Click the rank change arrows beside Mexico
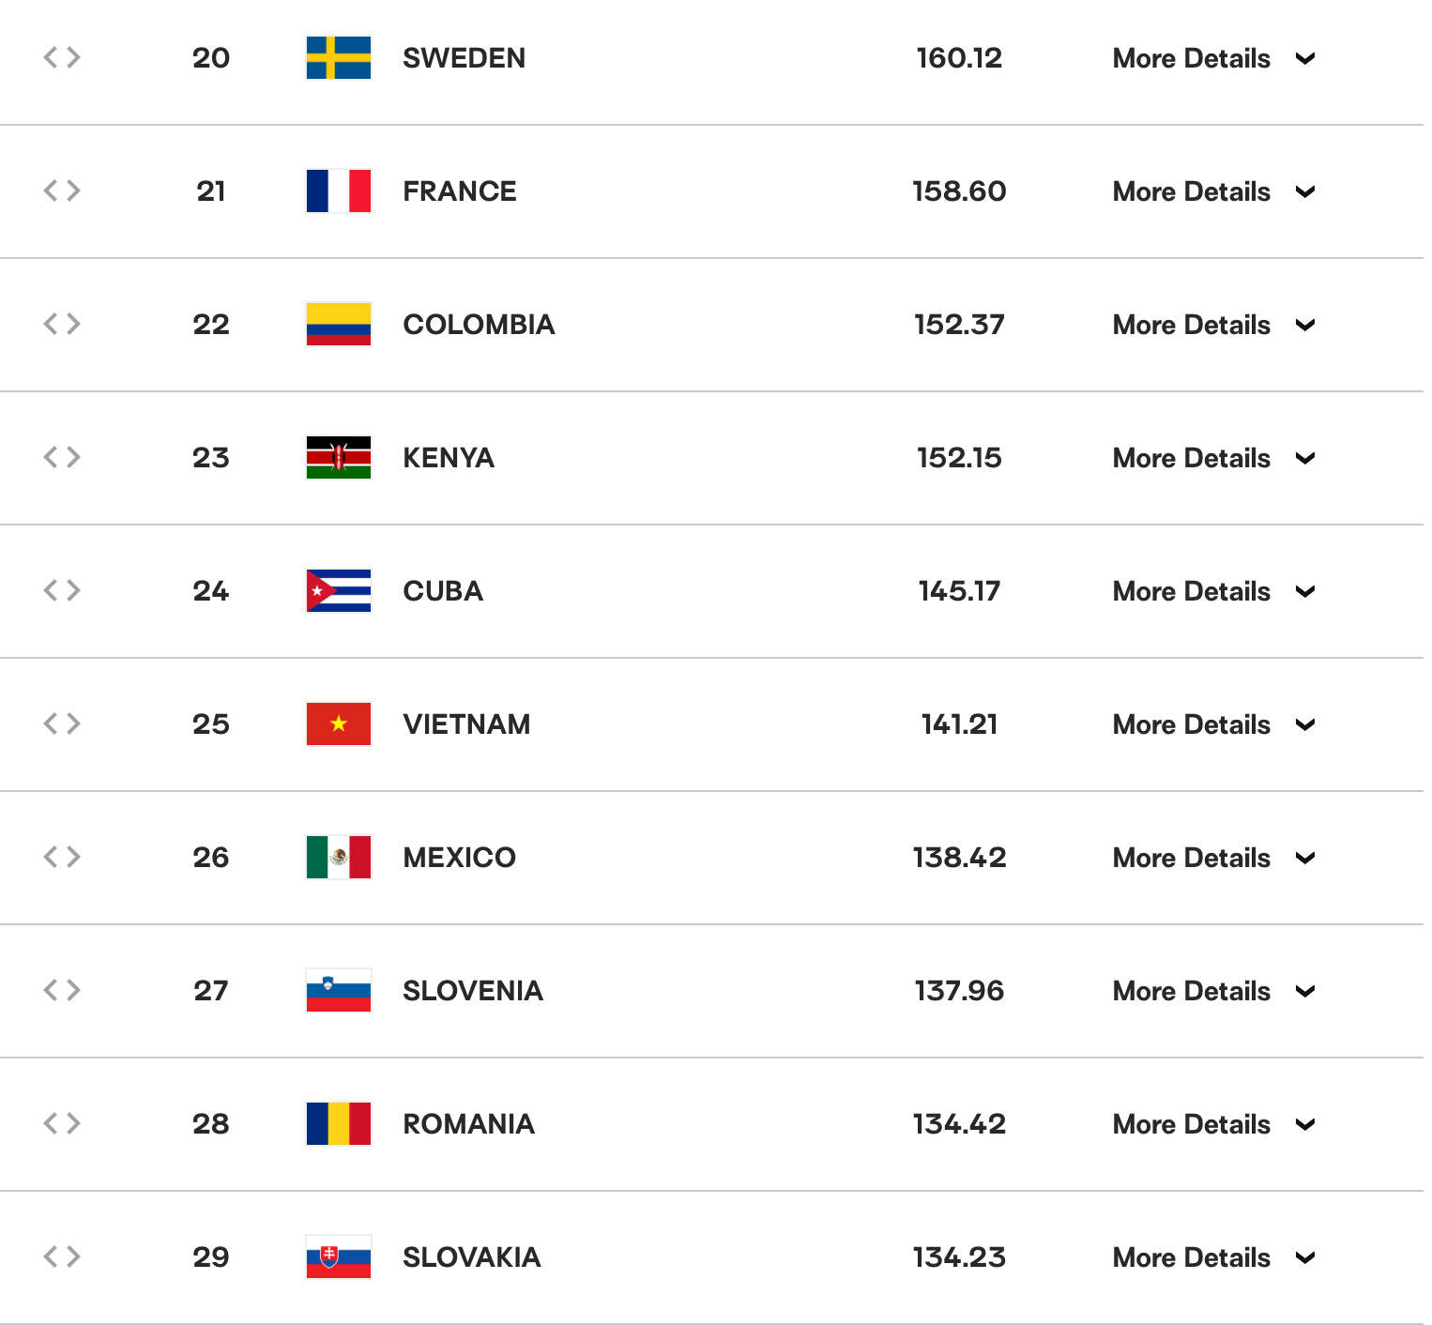Viewport: 1432px width, 1325px height. (x=62, y=857)
